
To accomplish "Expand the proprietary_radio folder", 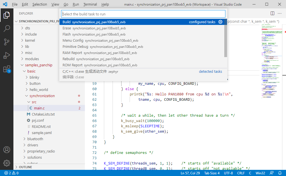I will click(24, 151).
